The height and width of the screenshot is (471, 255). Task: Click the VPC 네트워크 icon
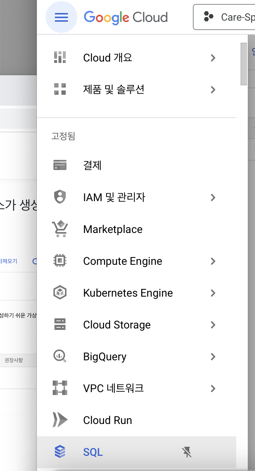(60, 388)
